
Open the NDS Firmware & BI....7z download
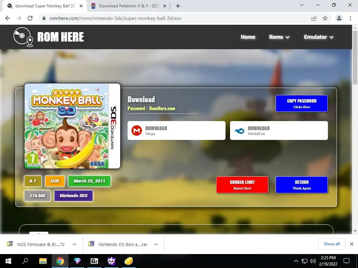[x=36, y=244]
